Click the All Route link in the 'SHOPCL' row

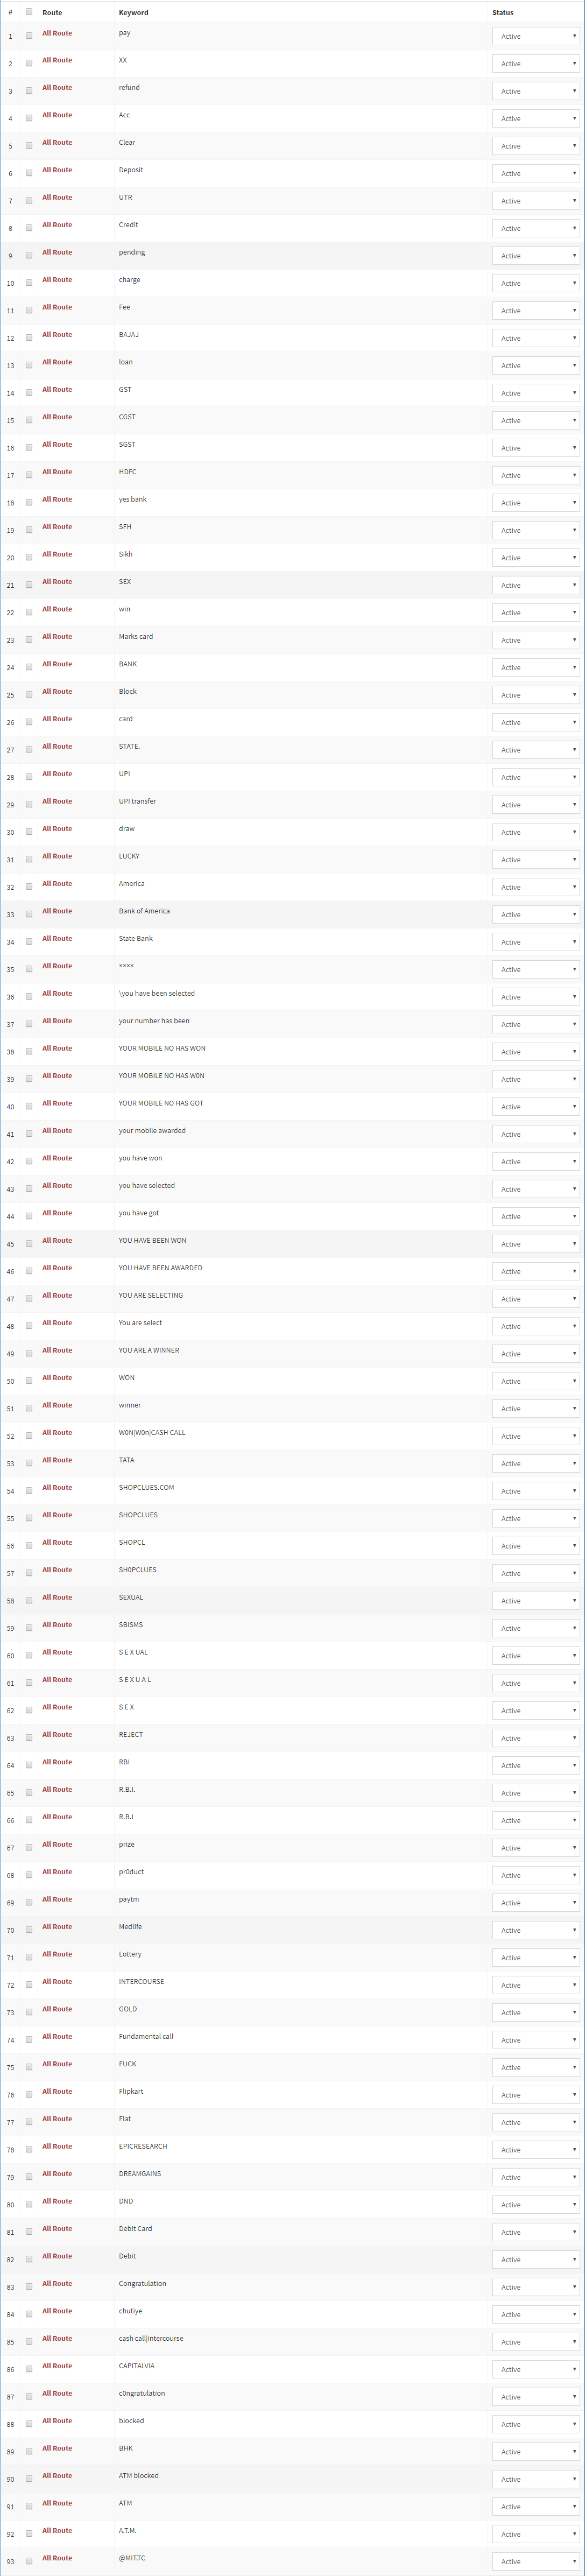coord(57,1542)
